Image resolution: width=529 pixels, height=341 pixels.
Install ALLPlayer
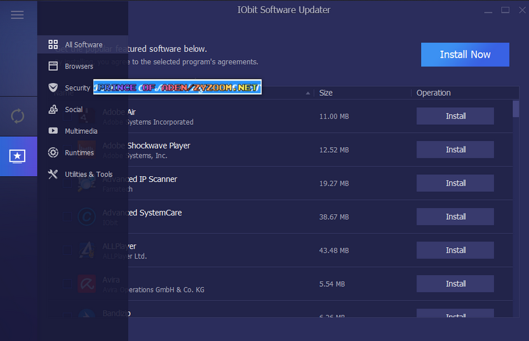tap(455, 250)
